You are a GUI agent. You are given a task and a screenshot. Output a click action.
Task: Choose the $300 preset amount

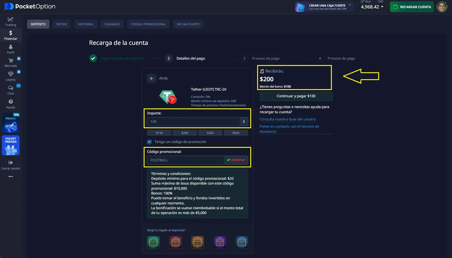click(x=210, y=133)
